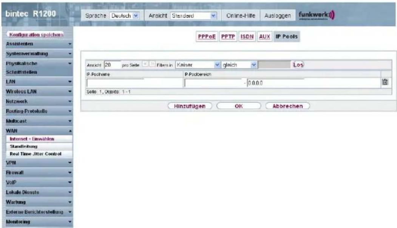
Task: Click the Abbrechen button
Action: click(x=287, y=106)
